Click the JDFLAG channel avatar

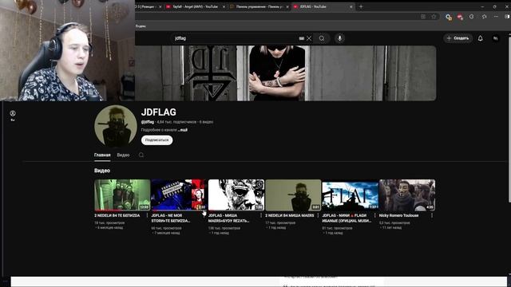point(115,126)
